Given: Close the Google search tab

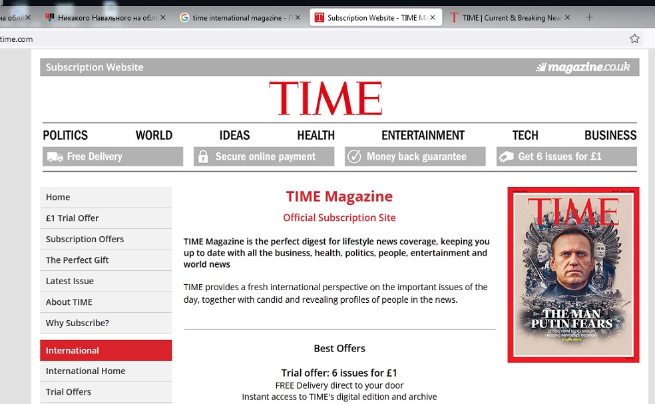Looking at the screenshot, I should tap(298, 17).
